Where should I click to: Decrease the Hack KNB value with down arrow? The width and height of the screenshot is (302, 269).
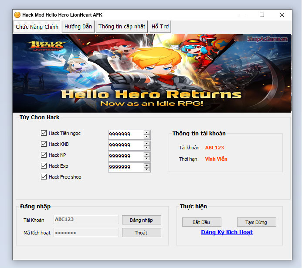click(x=147, y=148)
